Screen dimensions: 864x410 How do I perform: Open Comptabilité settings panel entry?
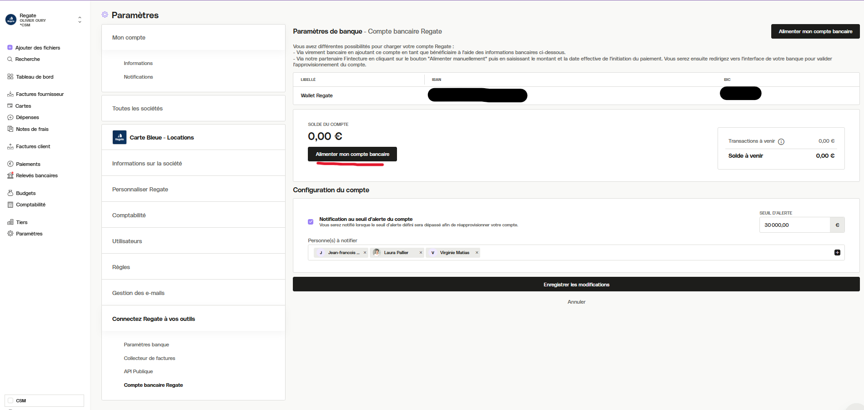point(193,215)
